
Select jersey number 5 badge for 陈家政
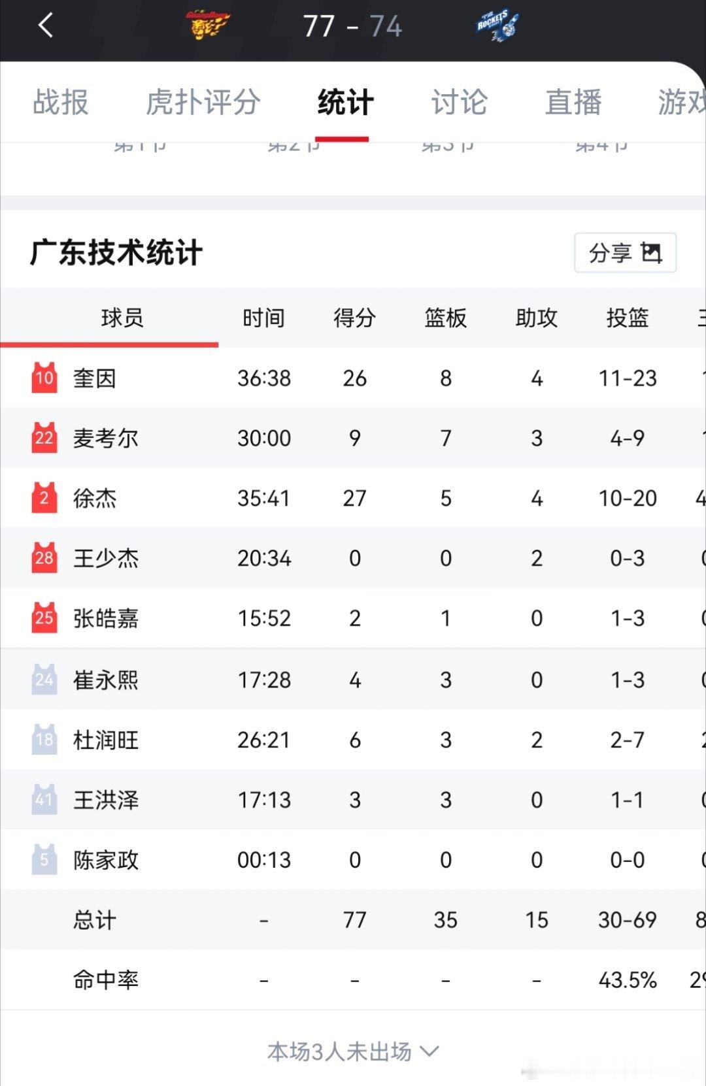click(x=44, y=859)
